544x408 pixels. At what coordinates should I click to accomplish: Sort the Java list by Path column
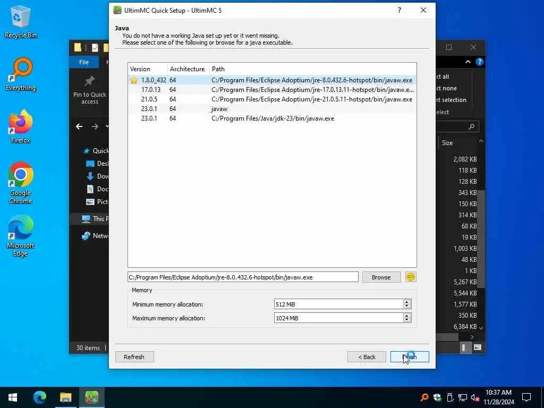pos(312,69)
